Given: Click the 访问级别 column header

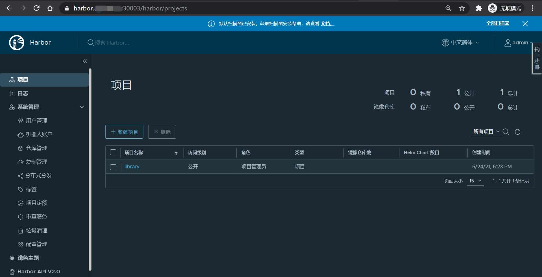Looking at the screenshot, I should click(x=197, y=153).
